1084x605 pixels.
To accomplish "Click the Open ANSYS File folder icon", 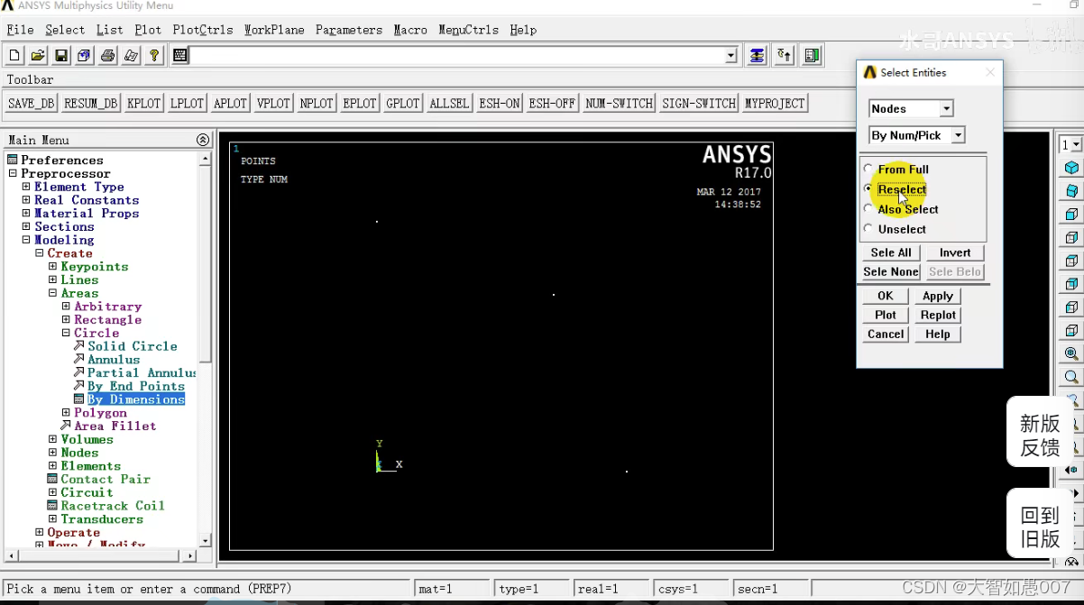I will coord(38,56).
